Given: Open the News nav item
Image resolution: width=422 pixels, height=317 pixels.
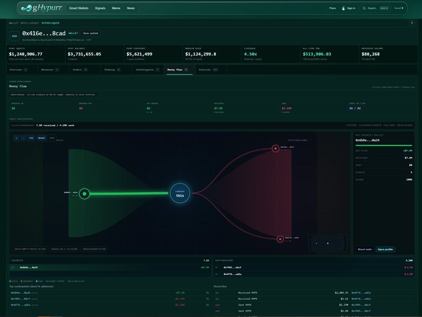Looking at the screenshot, I should tap(131, 8).
